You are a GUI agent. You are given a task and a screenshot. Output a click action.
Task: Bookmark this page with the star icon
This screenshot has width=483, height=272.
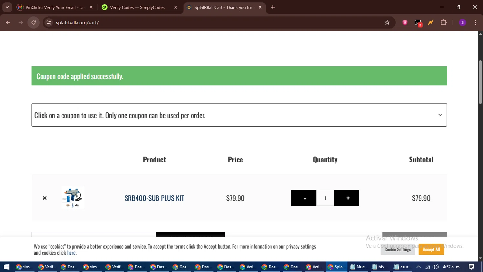pos(387,22)
